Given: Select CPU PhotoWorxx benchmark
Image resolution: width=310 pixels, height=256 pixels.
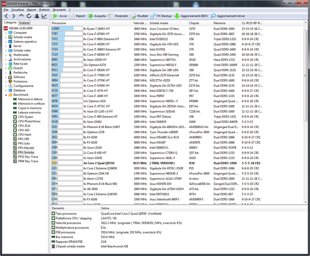Looking at the screenshot, I should [29, 121].
